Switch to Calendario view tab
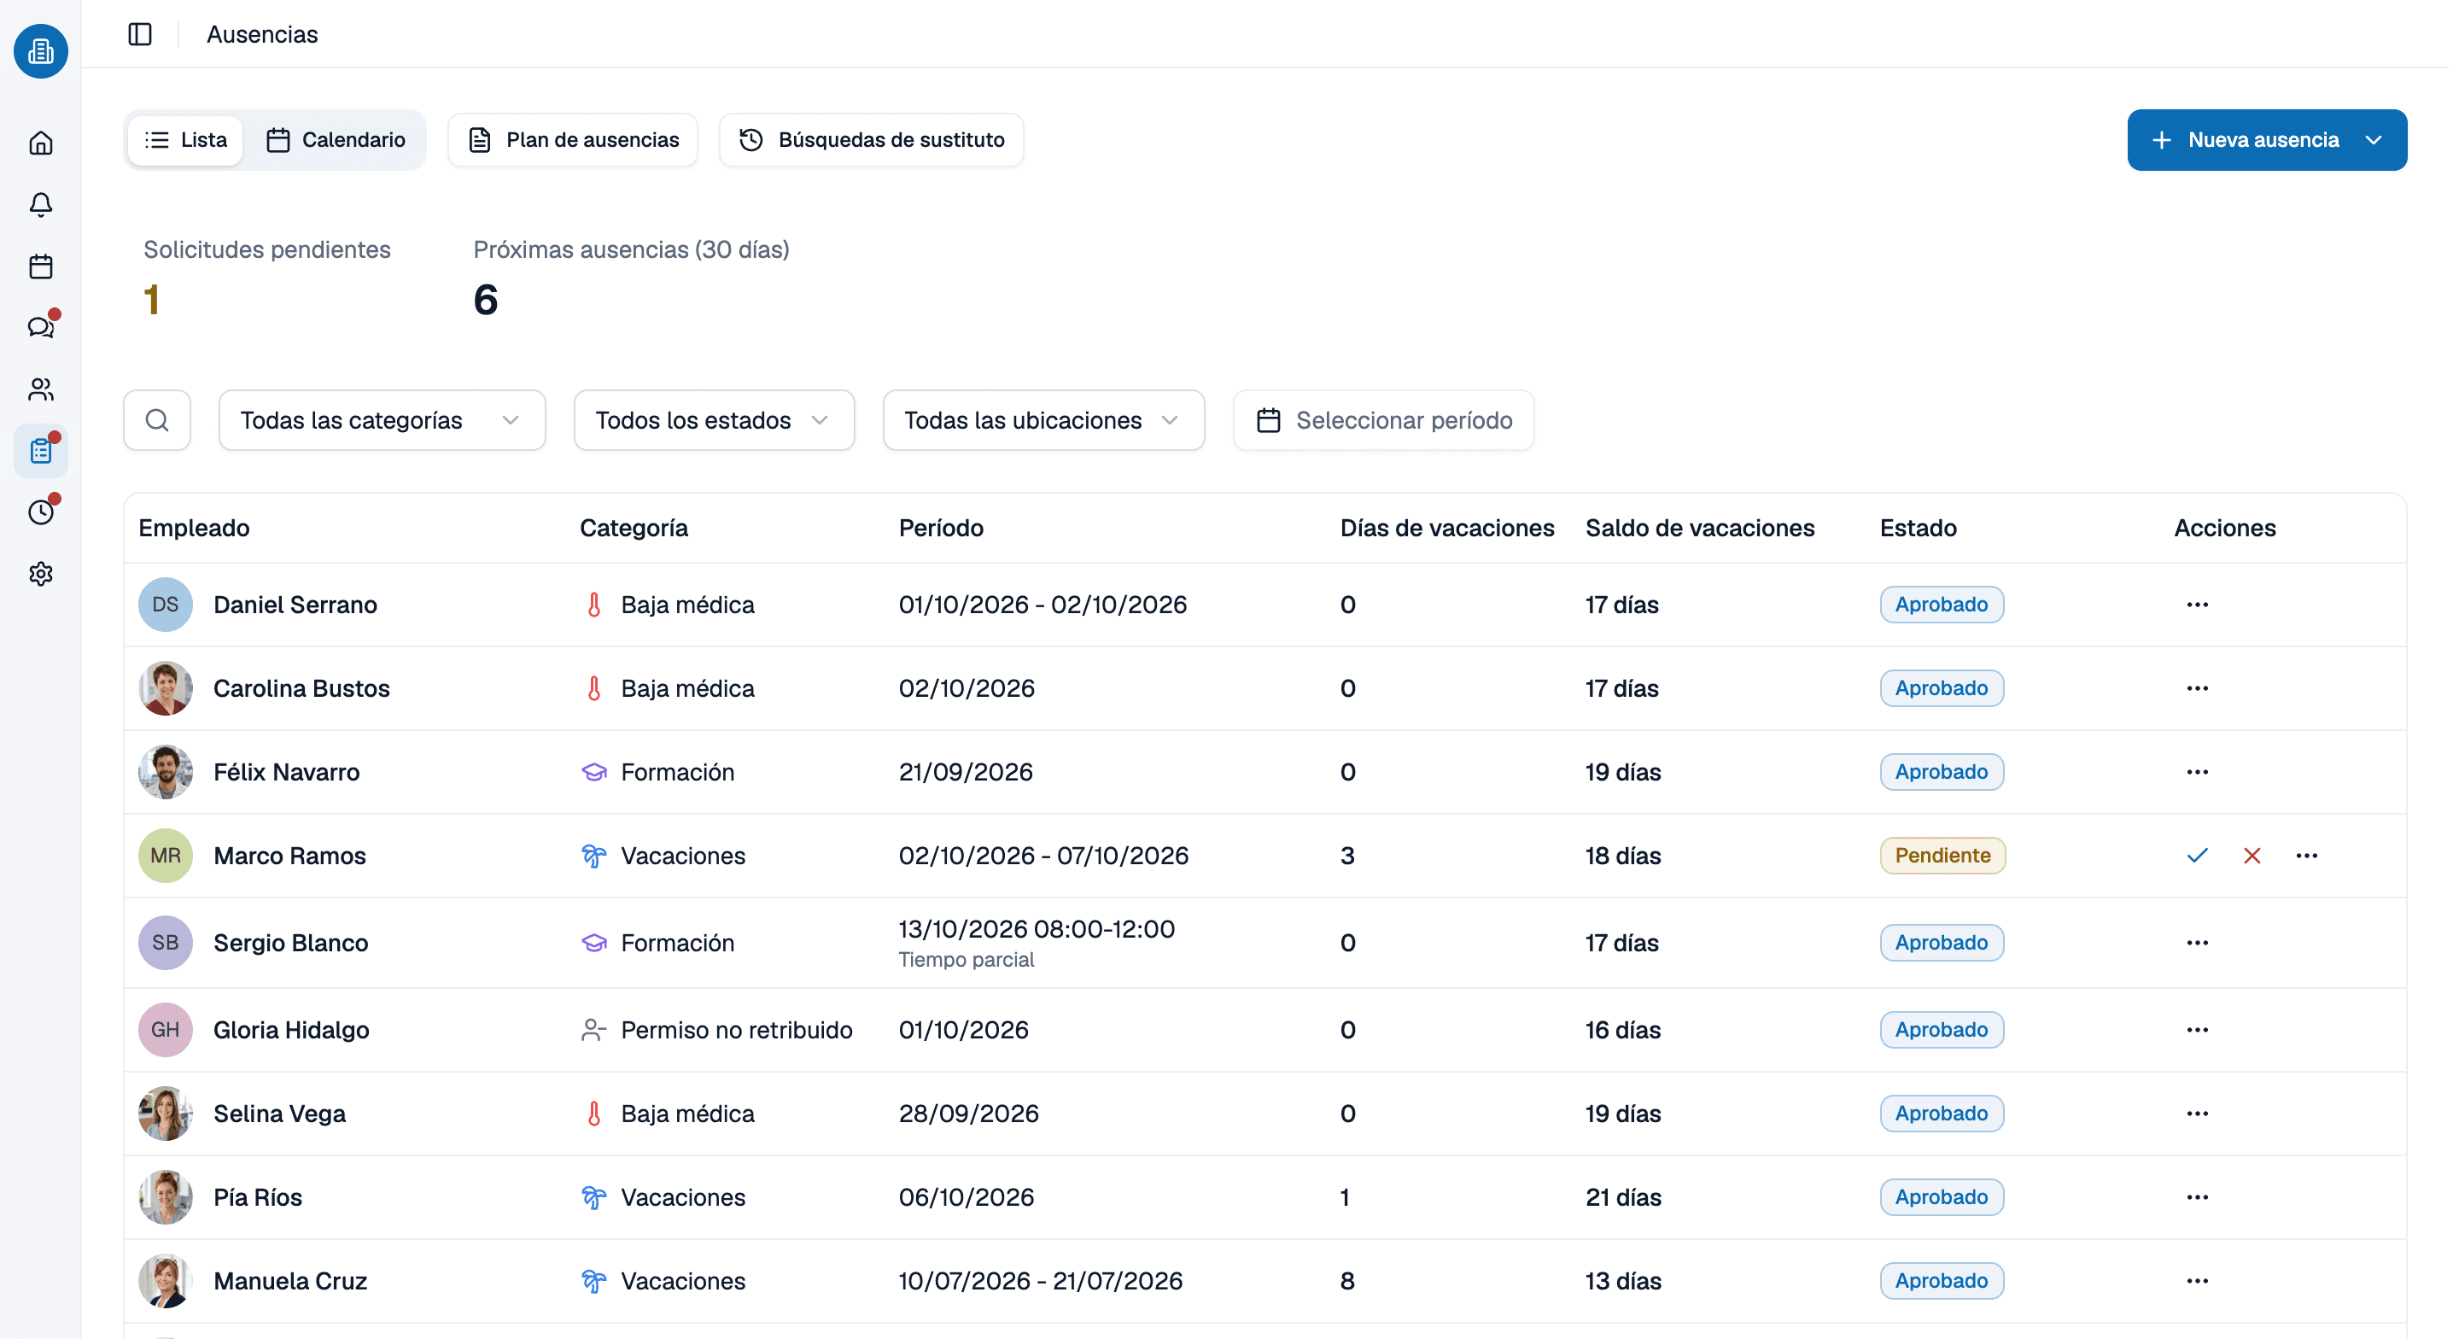Screen dimensions: 2459x1339 [x=335, y=140]
